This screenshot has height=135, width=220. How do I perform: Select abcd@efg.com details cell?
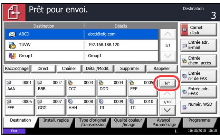tap(121, 34)
